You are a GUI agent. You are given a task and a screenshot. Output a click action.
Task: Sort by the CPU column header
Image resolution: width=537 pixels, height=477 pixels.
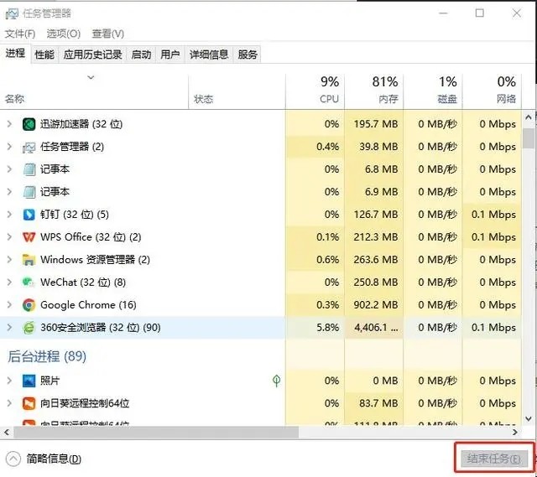click(328, 90)
